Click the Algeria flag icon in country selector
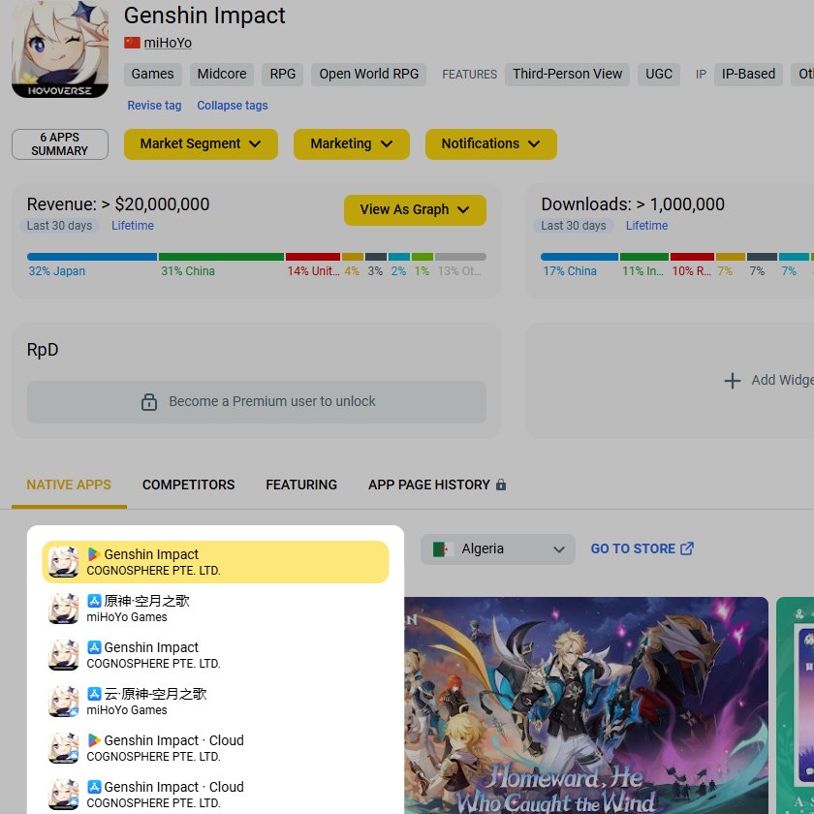814x814 pixels. point(443,549)
